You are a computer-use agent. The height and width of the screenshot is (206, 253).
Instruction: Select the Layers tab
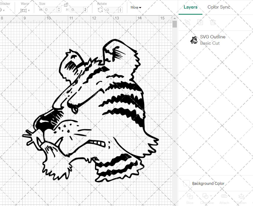click(191, 7)
